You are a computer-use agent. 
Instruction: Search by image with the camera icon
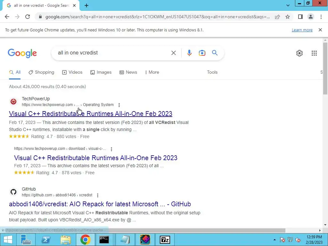pyautogui.click(x=202, y=53)
